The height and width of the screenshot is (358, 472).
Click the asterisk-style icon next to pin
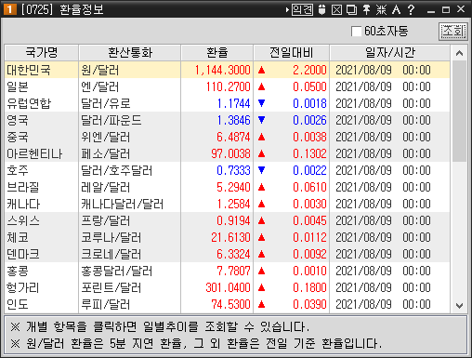(x=381, y=10)
